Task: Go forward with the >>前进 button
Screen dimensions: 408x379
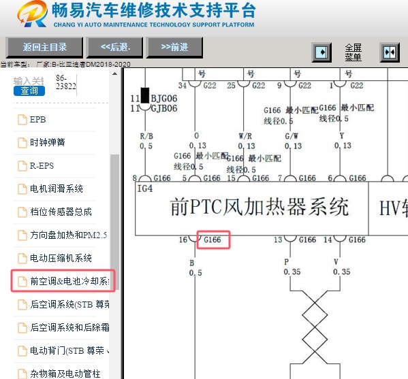Action: (174, 48)
